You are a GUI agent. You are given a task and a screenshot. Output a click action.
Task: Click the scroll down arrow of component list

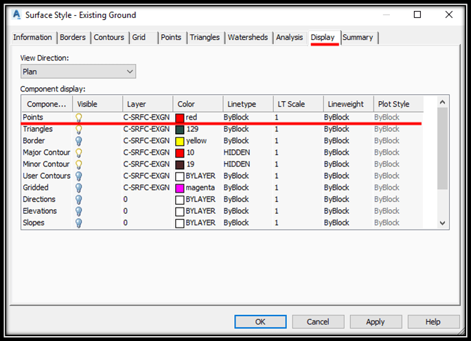coord(442,223)
